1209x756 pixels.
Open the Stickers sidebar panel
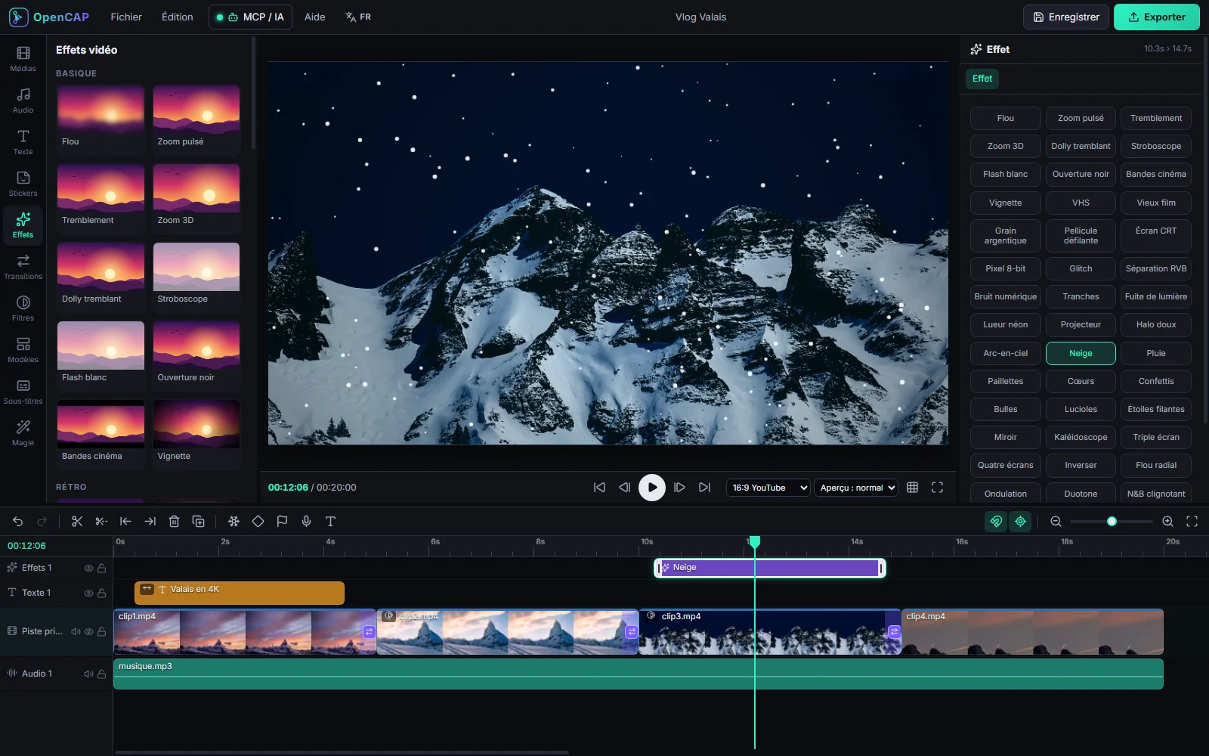pos(23,184)
